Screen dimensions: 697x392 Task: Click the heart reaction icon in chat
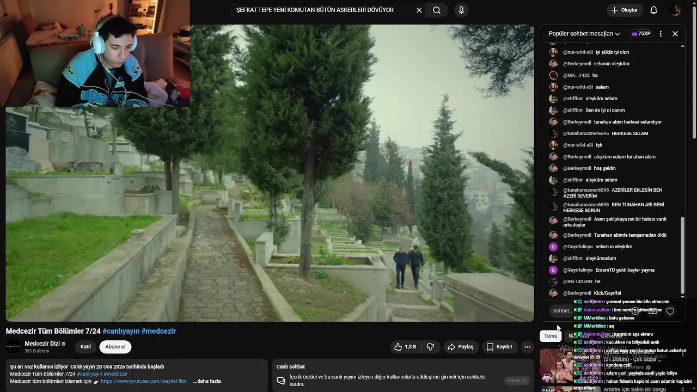point(670,311)
